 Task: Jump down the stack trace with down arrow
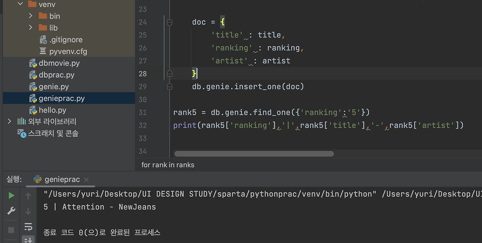pos(28,211)
